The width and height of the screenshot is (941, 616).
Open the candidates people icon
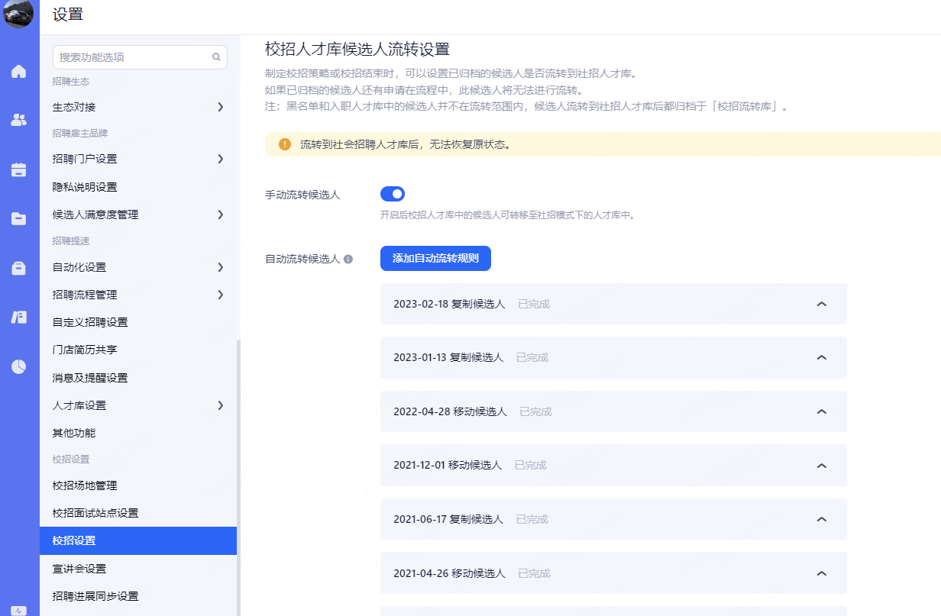[18, 120]
